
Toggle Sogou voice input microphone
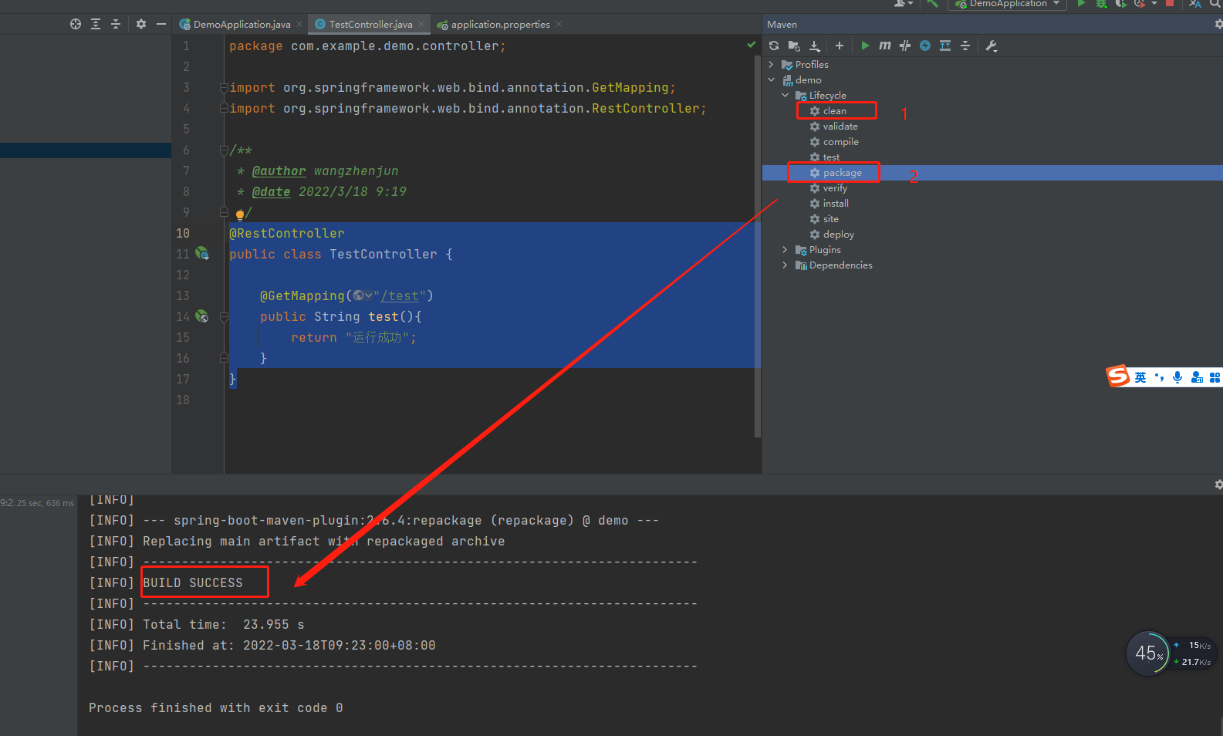pyautogui.click(x=1177, y=377)
